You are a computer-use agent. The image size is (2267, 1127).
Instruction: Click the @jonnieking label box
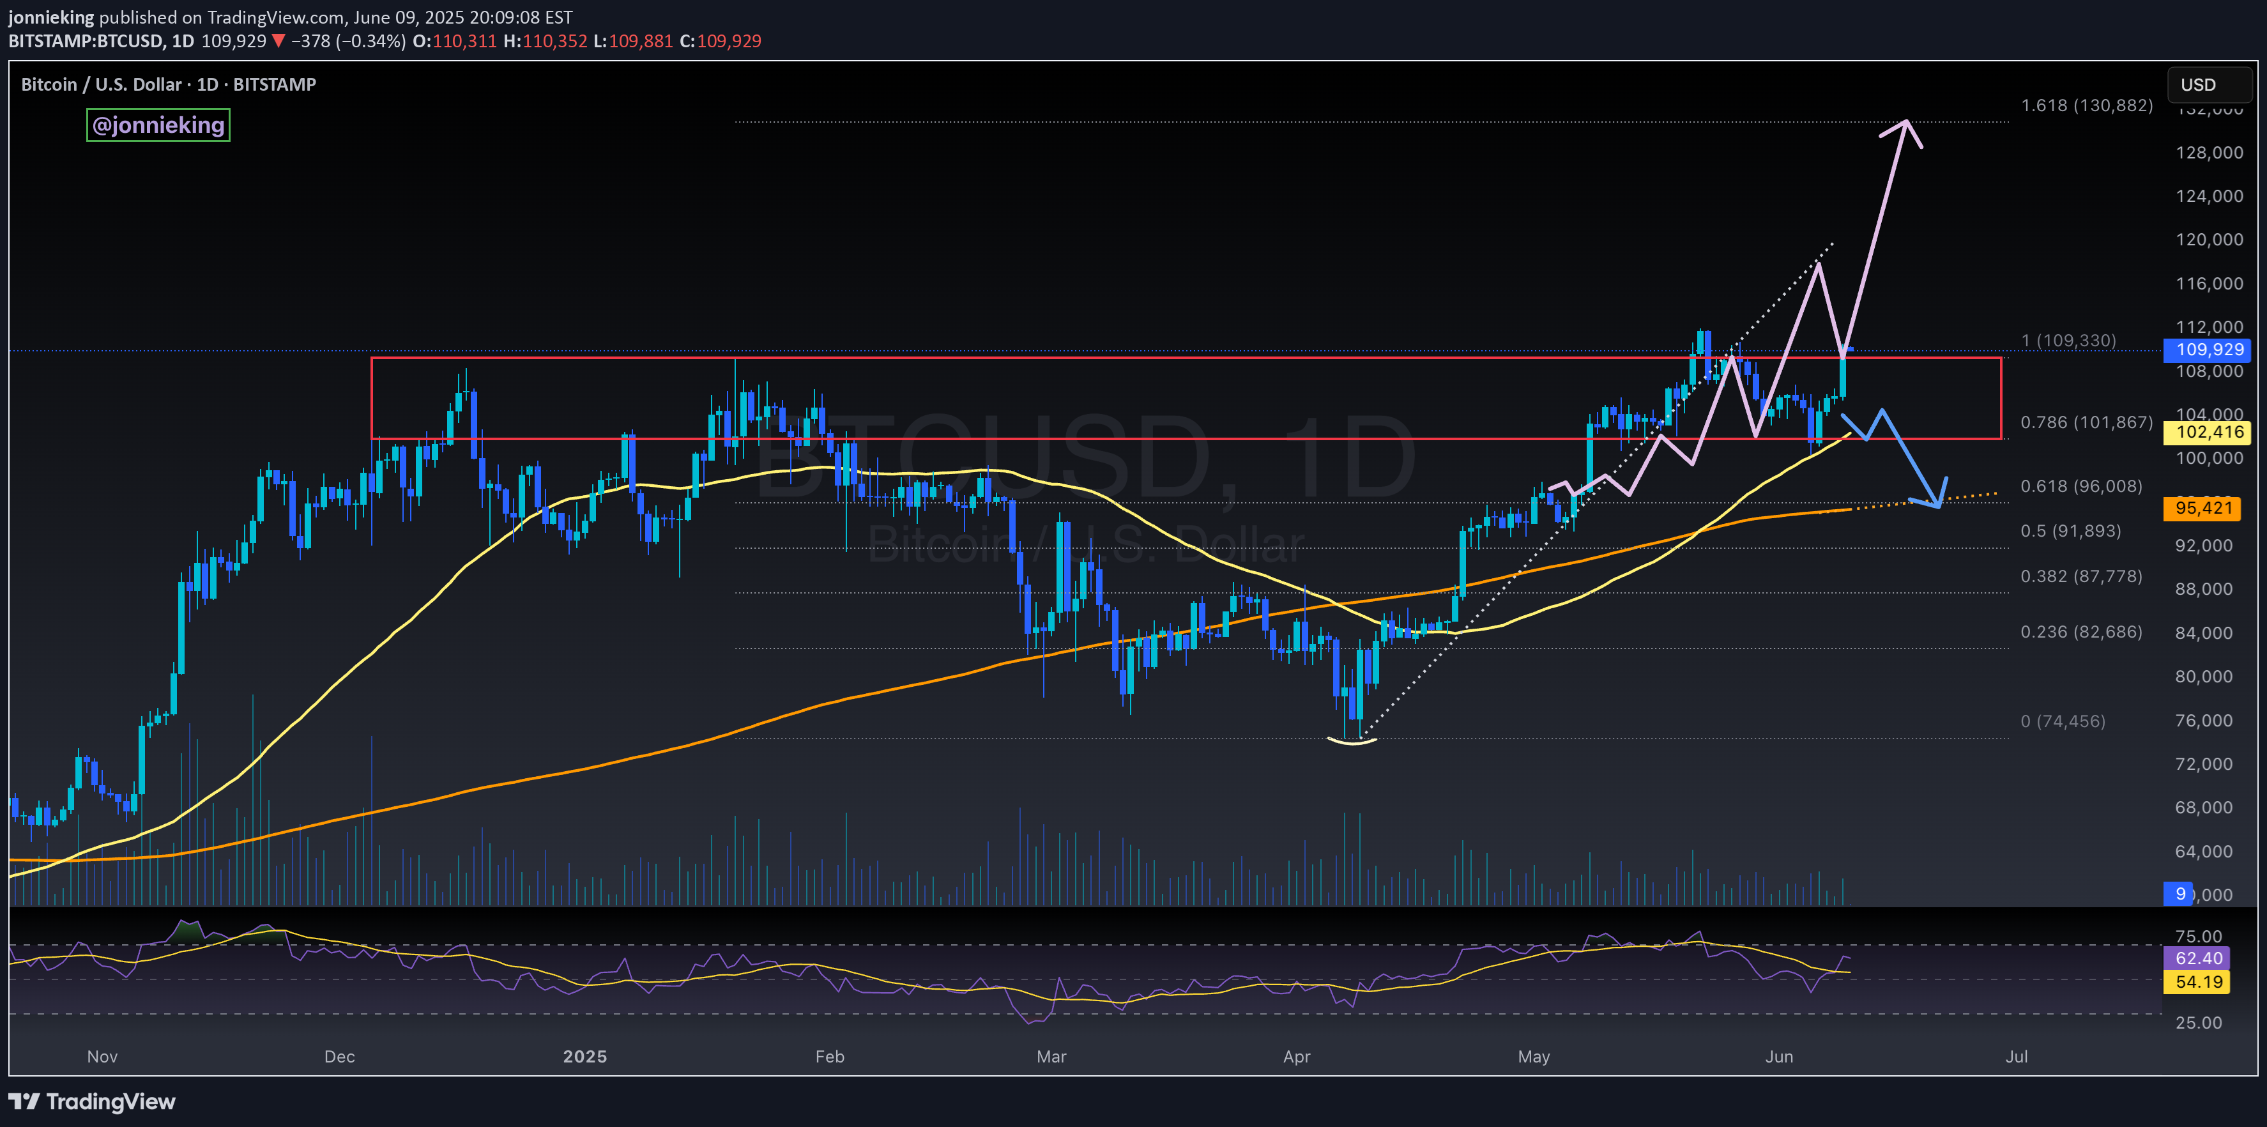(x=158, y=125)
